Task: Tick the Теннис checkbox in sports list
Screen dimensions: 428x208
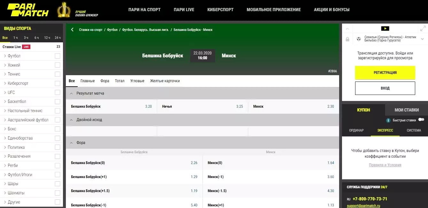Action: (58, 74)
